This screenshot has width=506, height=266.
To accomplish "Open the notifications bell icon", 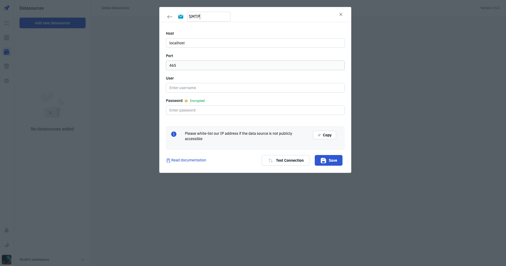I will point(7,230).
